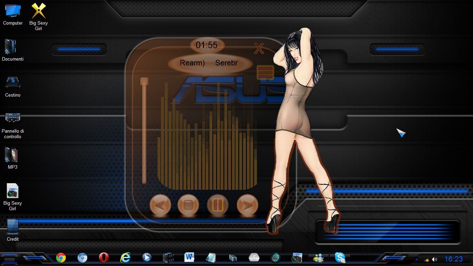Close the music player with the orange X
473x266 pixels.
click(x=259, y=49)
